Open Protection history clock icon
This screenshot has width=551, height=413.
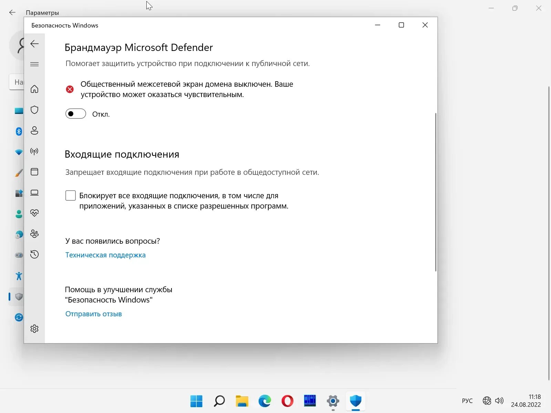(34, 254)
